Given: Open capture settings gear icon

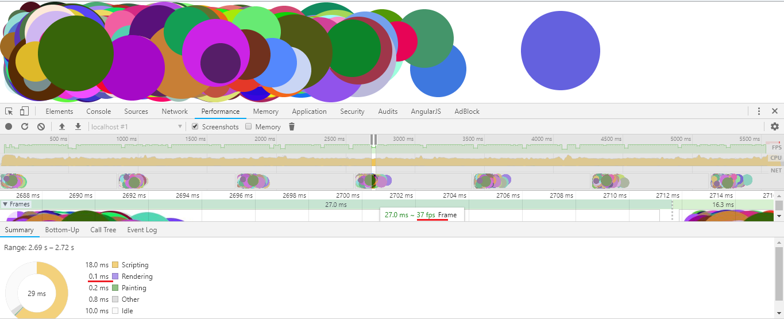Looking at the screenshot, I should (775, 126).
